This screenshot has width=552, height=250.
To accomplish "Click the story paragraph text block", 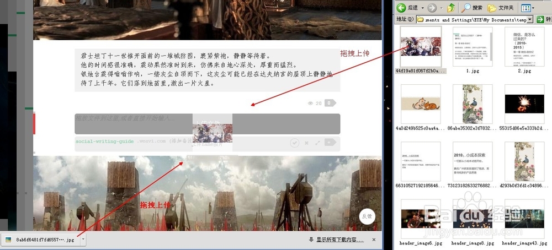I will tap(207, 70).
